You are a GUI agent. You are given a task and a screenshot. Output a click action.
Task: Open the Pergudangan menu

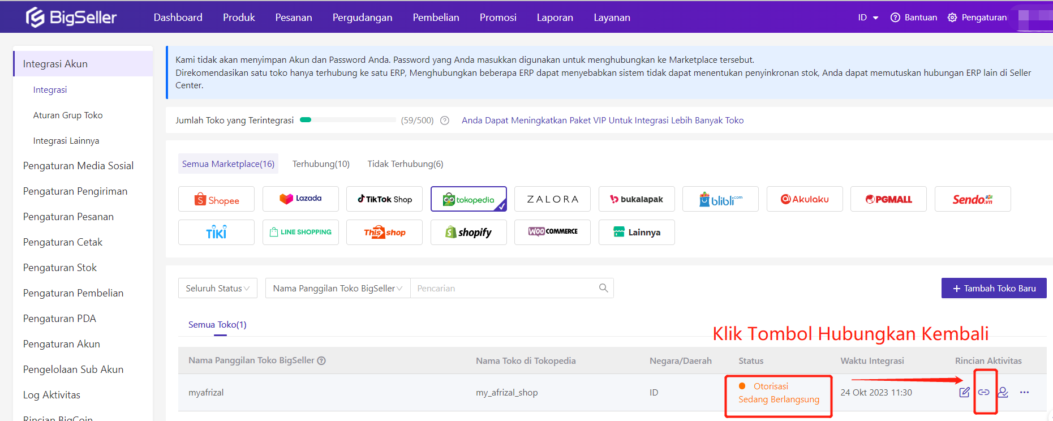[x=363, y=18]
